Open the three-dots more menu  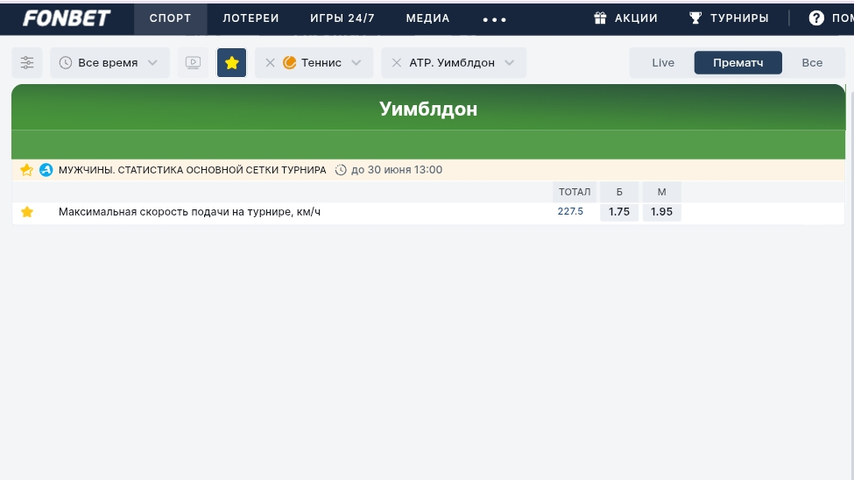(495, 19)
